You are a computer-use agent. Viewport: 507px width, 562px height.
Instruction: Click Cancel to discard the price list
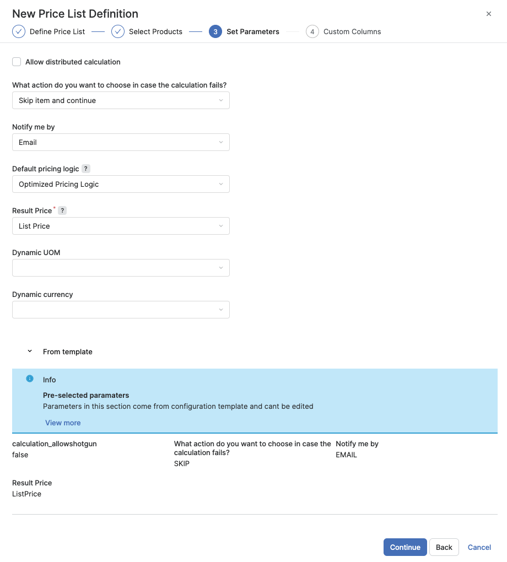point(479,547)
